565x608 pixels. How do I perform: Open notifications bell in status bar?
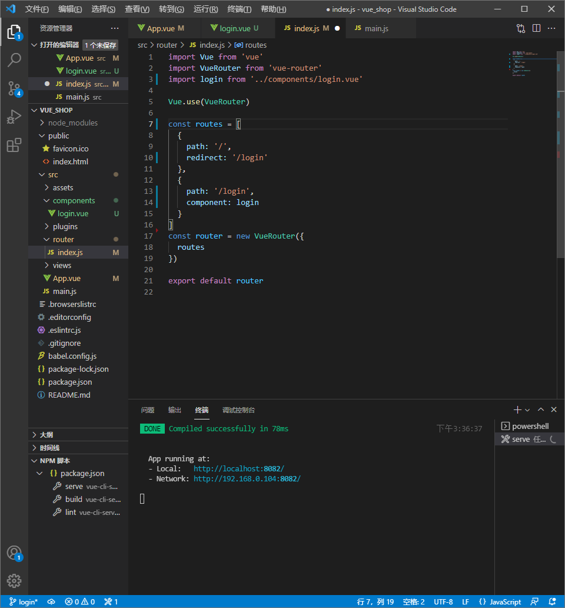pos(553,602)
